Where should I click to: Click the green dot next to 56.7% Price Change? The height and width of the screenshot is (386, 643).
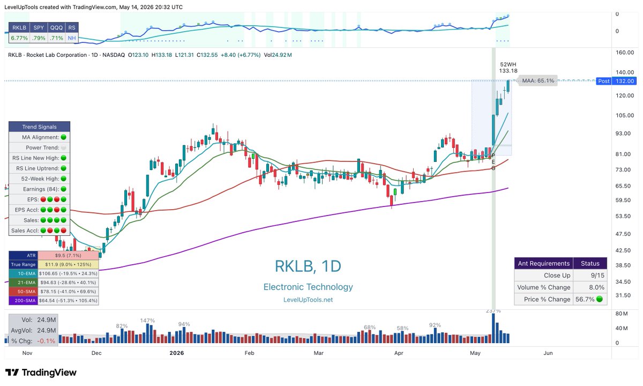[599, 299]
